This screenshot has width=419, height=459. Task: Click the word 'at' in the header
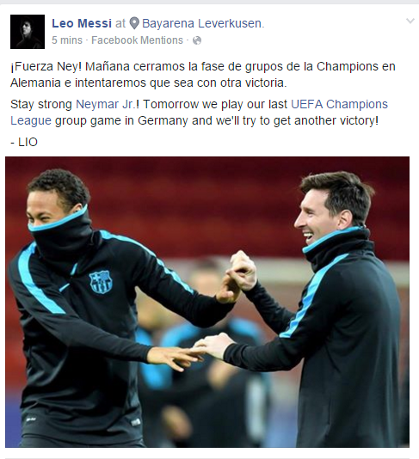click(120, 24)
